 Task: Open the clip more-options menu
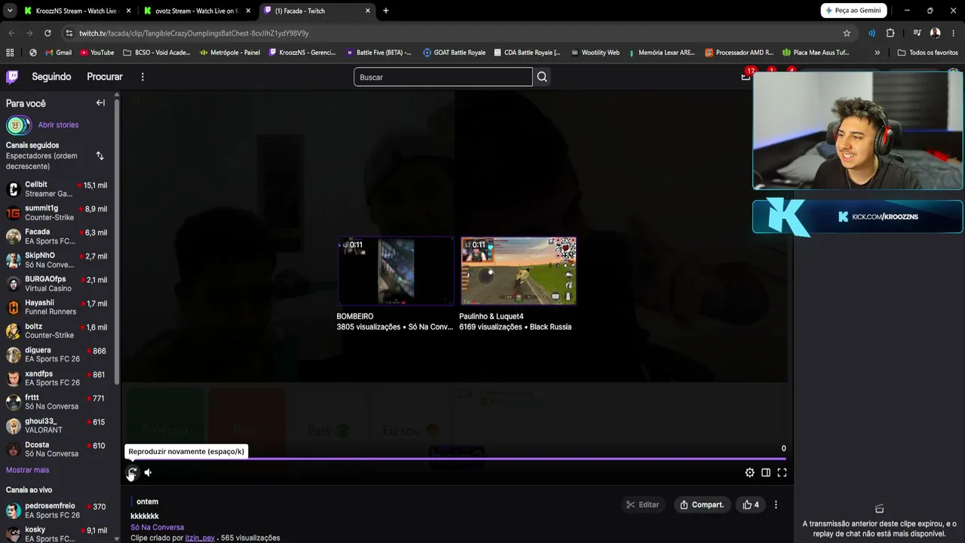pyautogui.click(x=776, y=505)
